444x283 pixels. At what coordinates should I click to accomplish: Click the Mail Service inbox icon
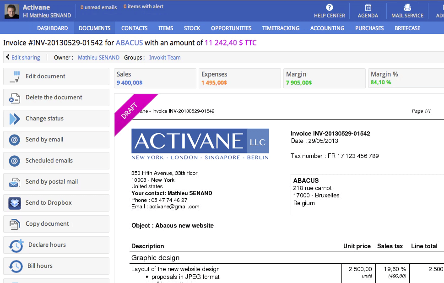point(407,7)
